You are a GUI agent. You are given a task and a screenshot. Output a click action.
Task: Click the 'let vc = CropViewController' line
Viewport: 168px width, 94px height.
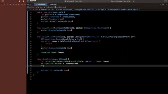(75, 61)
